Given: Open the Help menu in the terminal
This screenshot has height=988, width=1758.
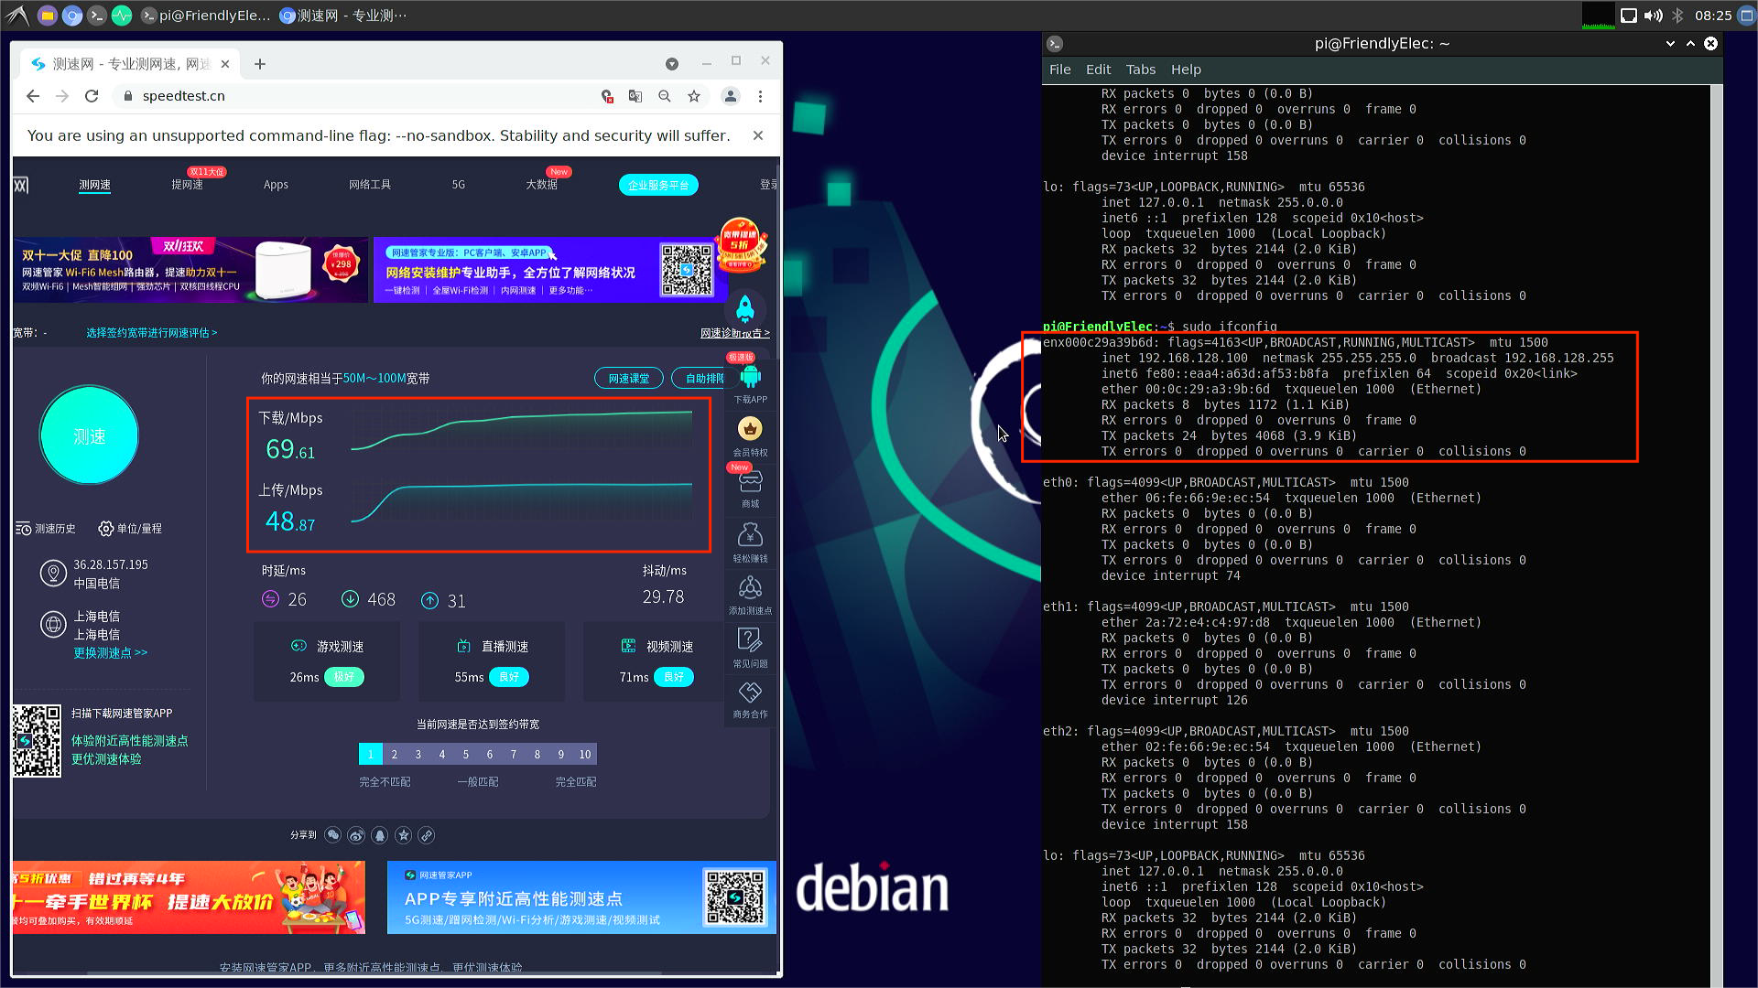Looking at the screenshot, I should click(1186, 70).
